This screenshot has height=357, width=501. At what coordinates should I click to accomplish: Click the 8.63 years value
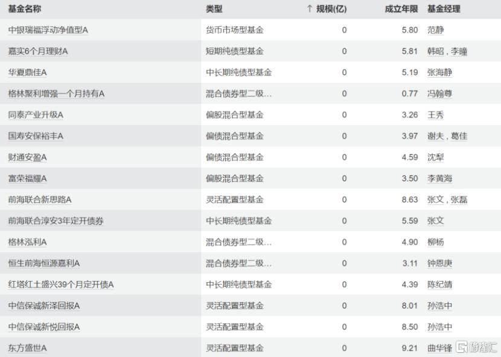pos(410,200)
